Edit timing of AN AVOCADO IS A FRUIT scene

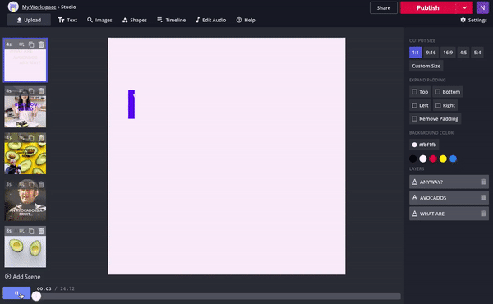point(21,184)
